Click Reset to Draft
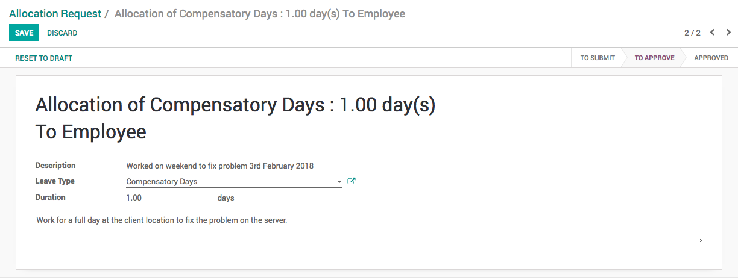This screenshot has width=738, height=280. click(x=43, y=58)
